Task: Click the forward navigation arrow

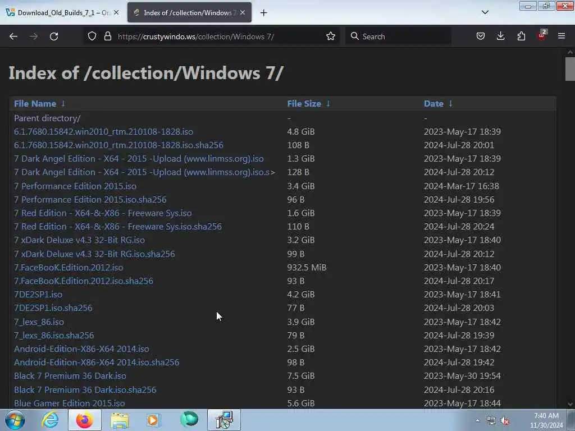Action: pyautogui.click(x=34, y=36)
